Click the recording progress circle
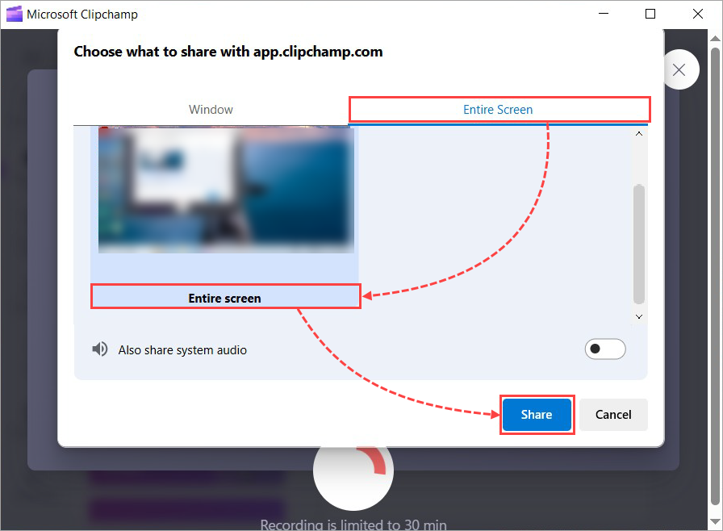 pos(353,472)
